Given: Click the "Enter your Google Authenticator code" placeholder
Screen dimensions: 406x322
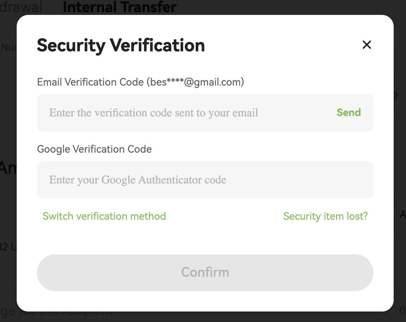Looking at the screenshot, I should click(x=138, y=180).
